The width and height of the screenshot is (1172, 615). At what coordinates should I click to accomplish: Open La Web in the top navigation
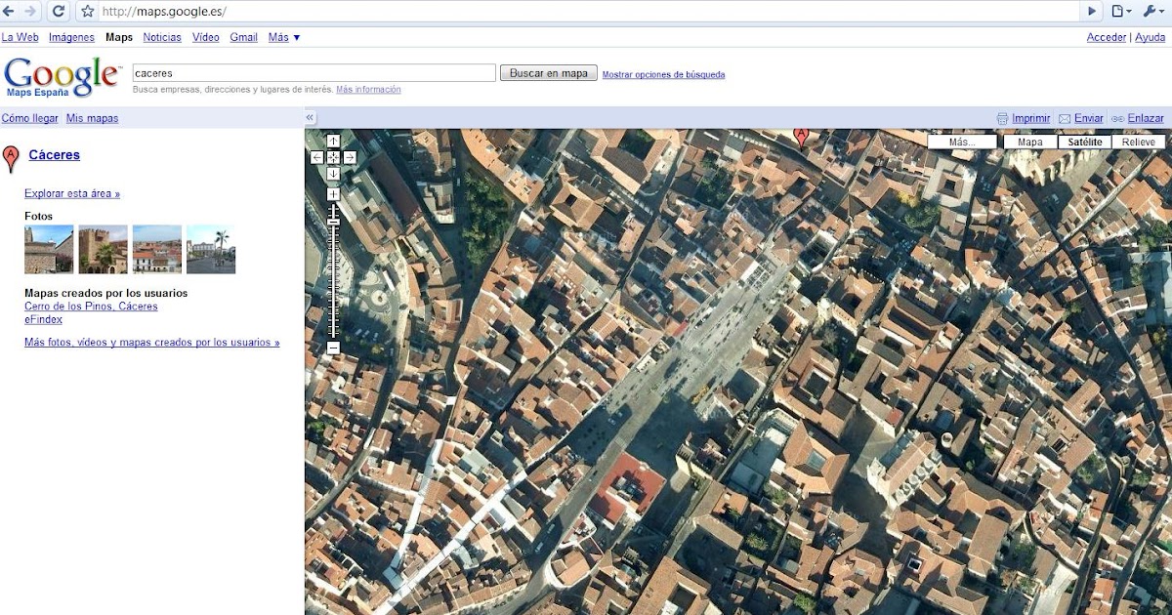click(x=20, y=37)
